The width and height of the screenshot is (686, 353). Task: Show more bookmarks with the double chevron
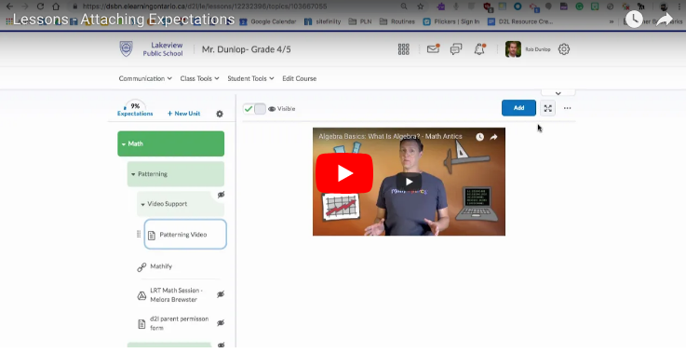[x=612, y=21]
